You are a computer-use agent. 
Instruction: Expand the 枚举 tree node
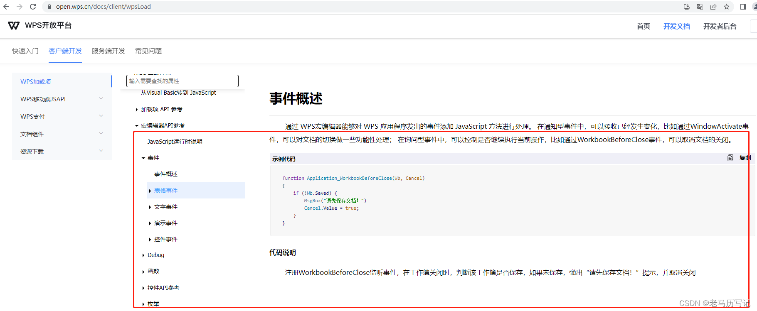(143, 304)
